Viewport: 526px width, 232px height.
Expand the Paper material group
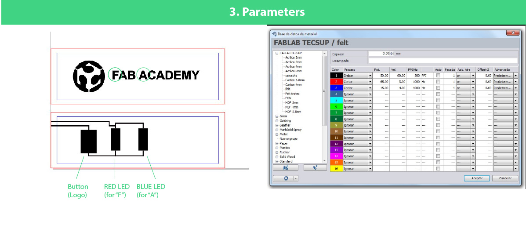pos(277,144)
